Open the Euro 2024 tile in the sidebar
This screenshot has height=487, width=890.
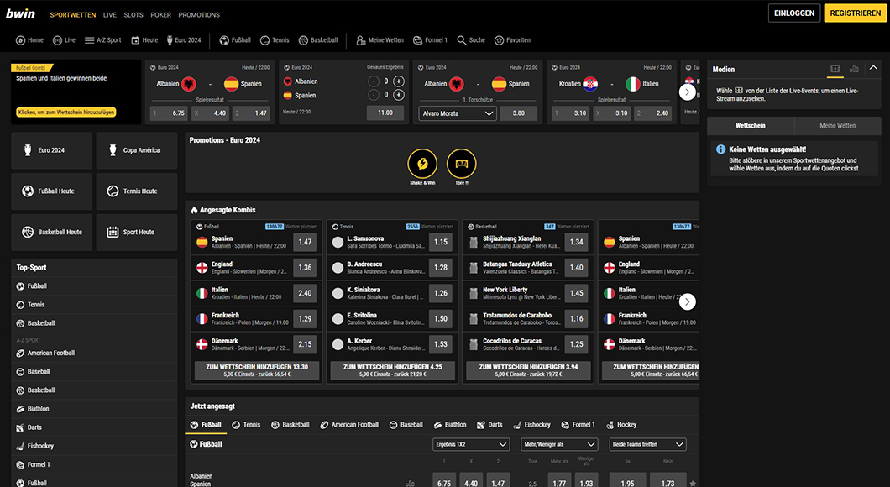click(x=52, y=150)
